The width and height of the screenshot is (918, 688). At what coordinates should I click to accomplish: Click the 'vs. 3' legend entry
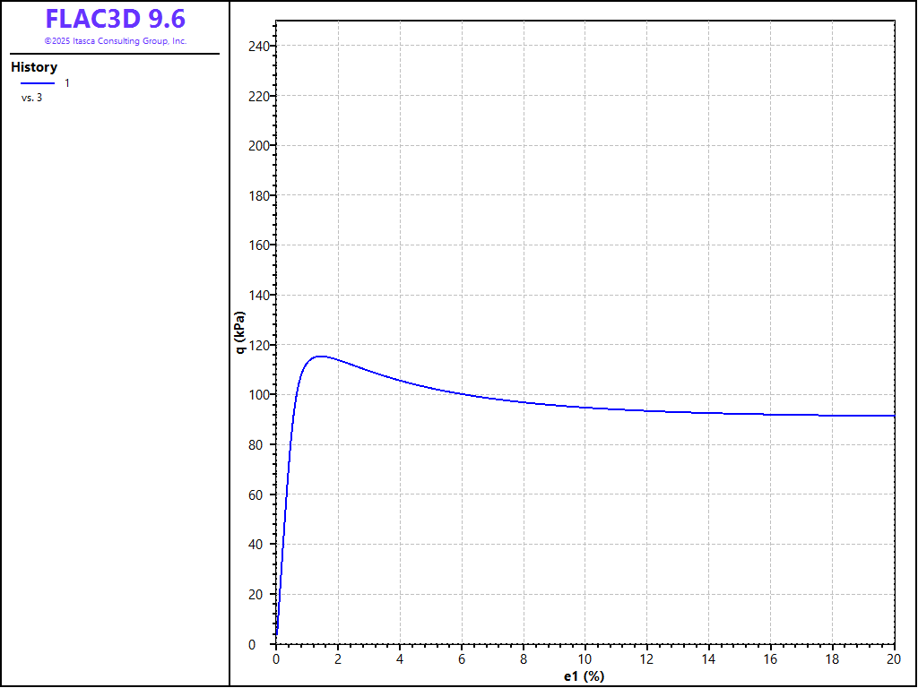(31, 98)
